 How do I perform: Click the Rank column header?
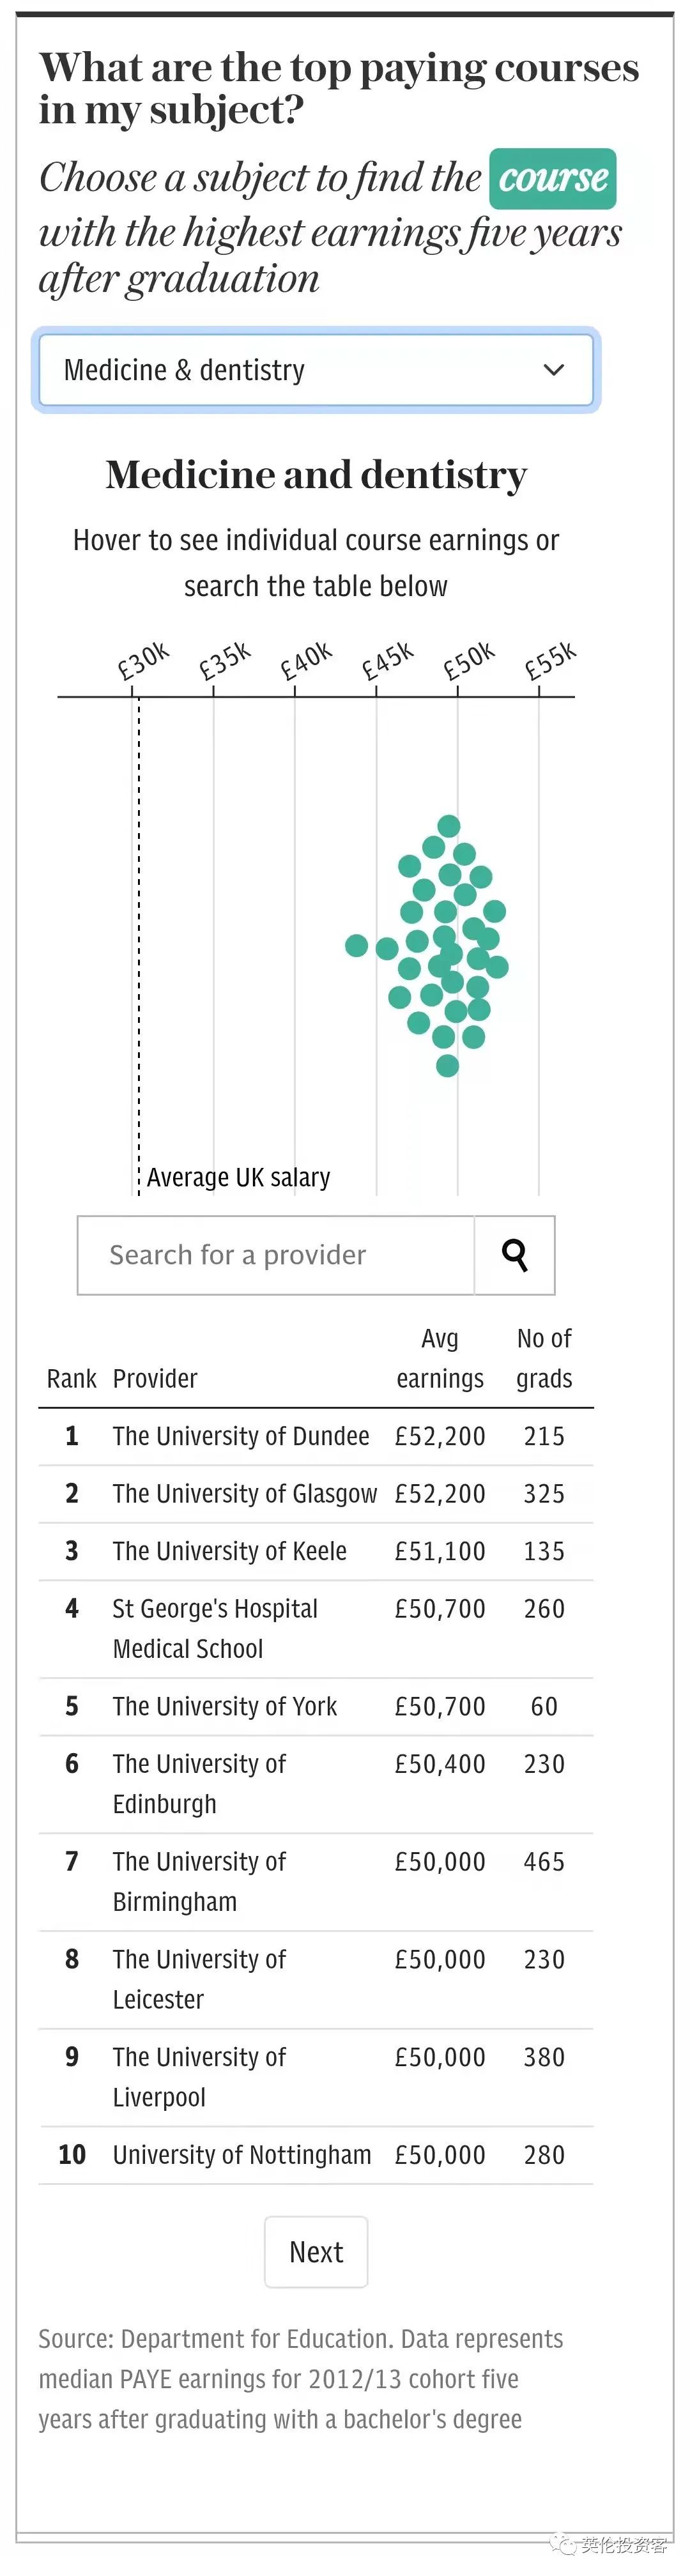[72, 1378]
